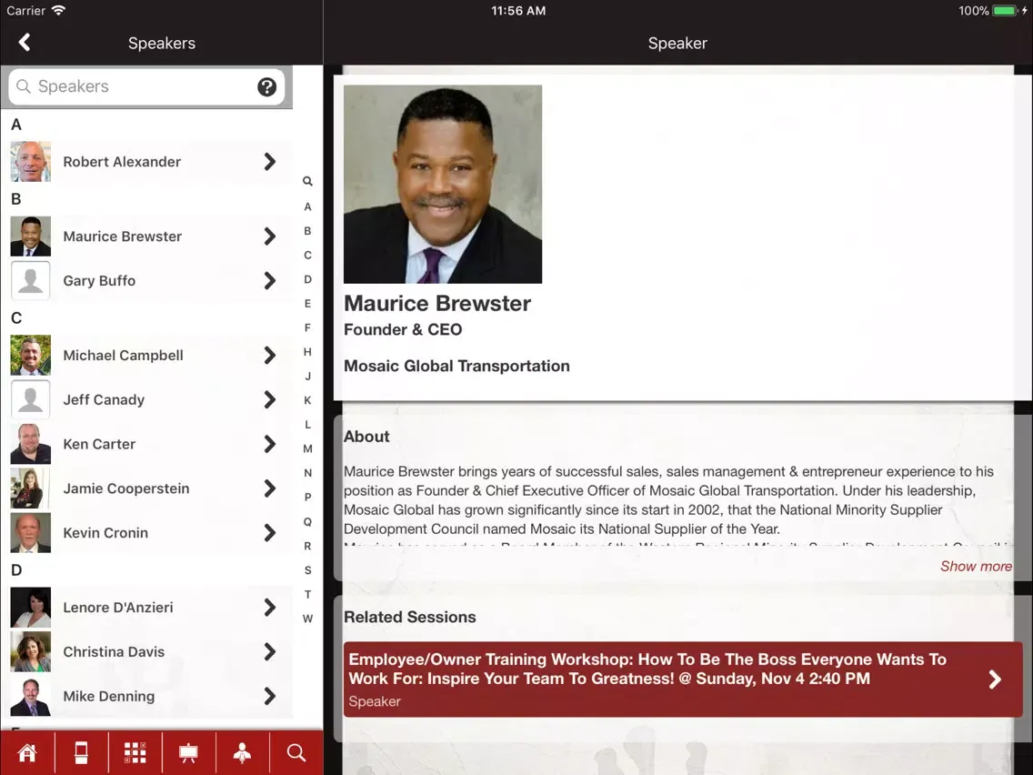Select the name "Robert Alexander" in list

tap(122, 162)
